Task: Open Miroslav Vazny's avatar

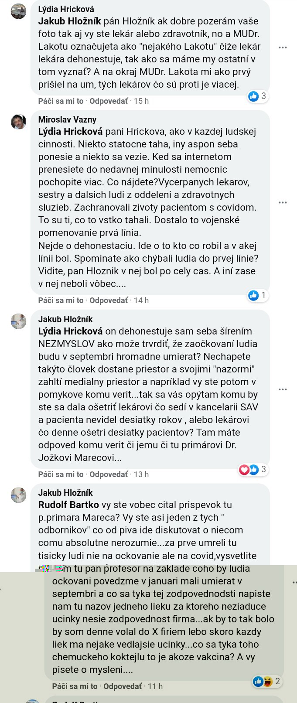Action: tap(18, 122)
